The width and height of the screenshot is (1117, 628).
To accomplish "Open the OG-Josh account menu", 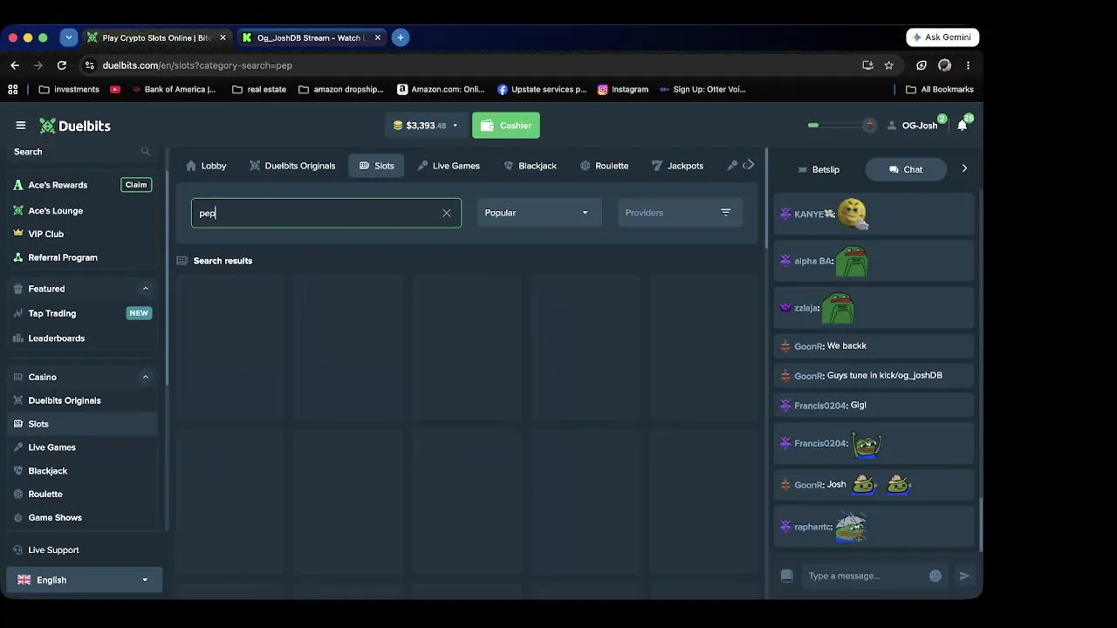I will [912, 126].
